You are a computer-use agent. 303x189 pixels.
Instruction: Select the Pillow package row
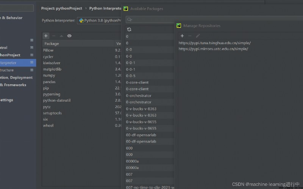(x=82, y=50)
